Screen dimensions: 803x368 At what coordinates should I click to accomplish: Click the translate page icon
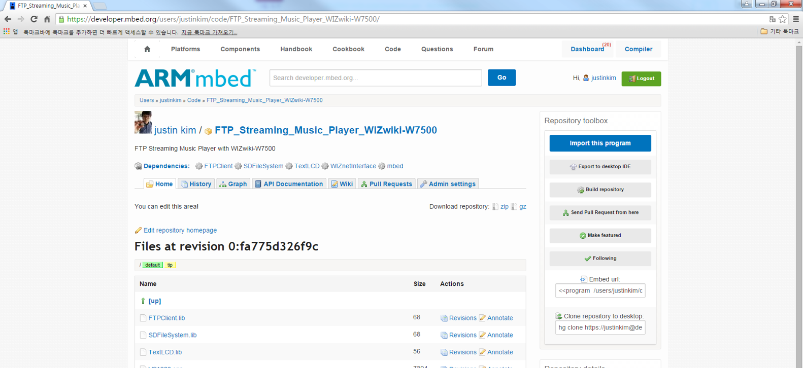point(772,19)
